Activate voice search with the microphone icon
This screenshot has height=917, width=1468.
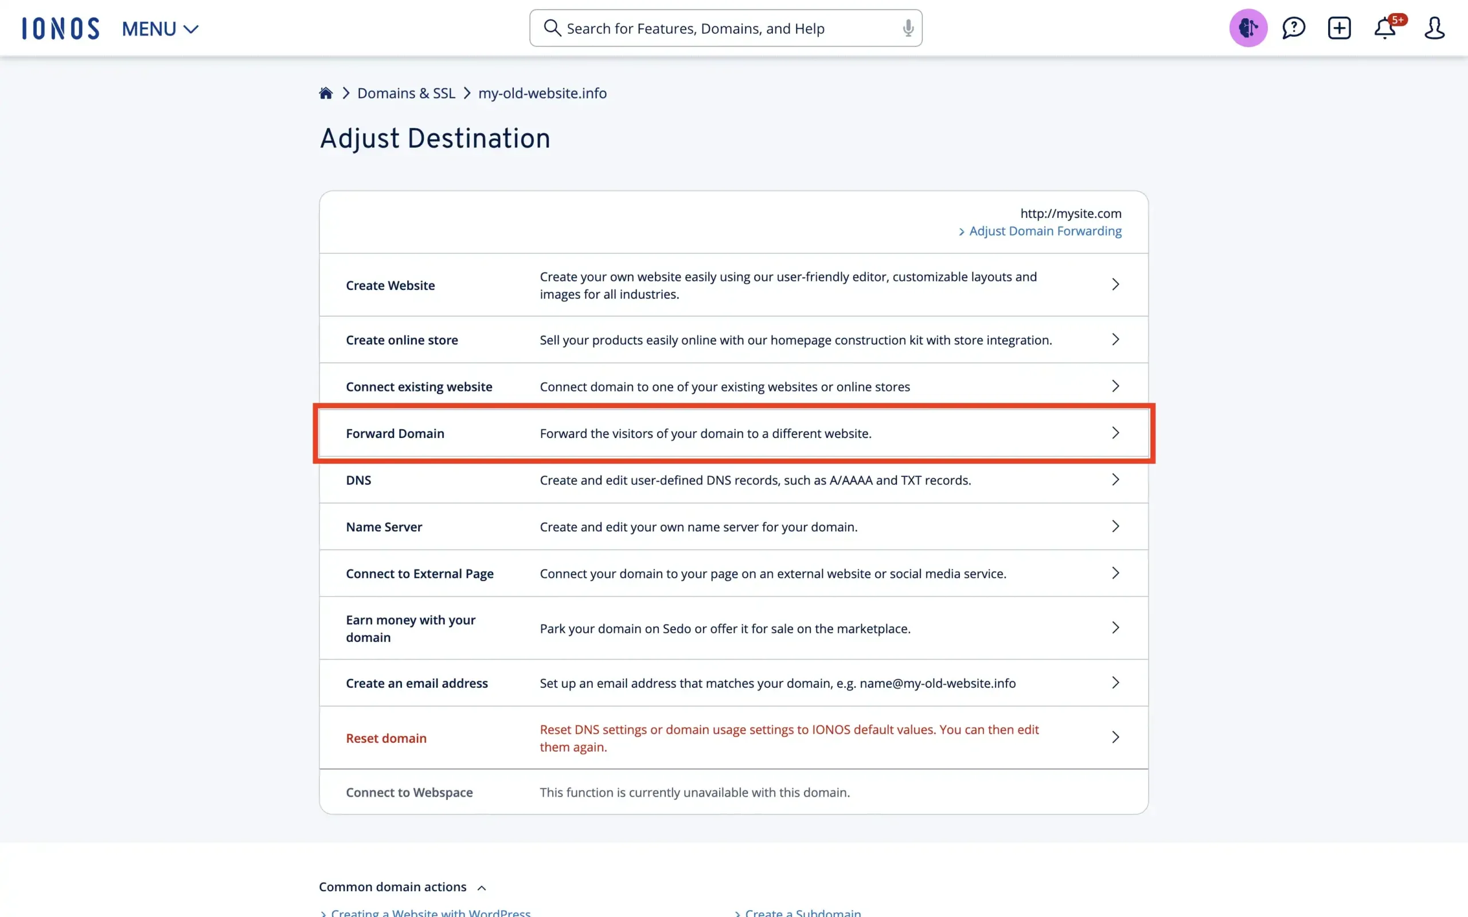click(908, 28)
